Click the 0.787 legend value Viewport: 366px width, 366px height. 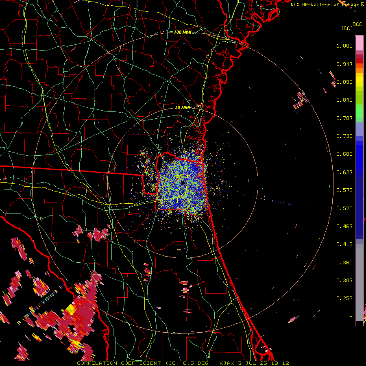pyautogui.click(x=344, y=118)
